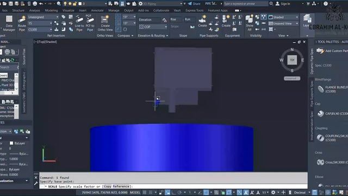The height and width of the screenshot is (196, 348).
Task: Click the Elevation input field
Action: coord(150,20)
